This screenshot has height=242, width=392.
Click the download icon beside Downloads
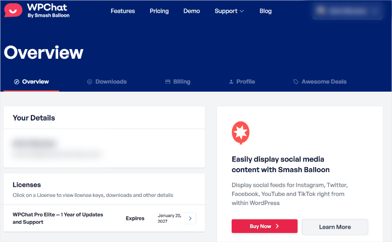[90, 82]
